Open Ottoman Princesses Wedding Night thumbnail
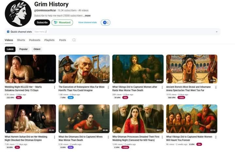Screen dimensions: 235x153 (x=138, y=119)
